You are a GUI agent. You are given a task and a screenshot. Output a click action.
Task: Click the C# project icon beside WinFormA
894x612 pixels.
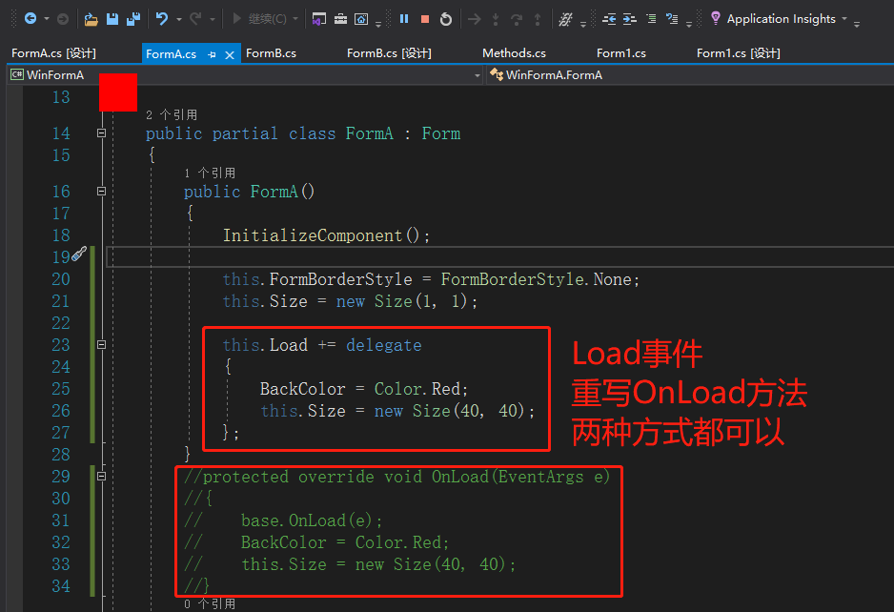click(17, 74)
